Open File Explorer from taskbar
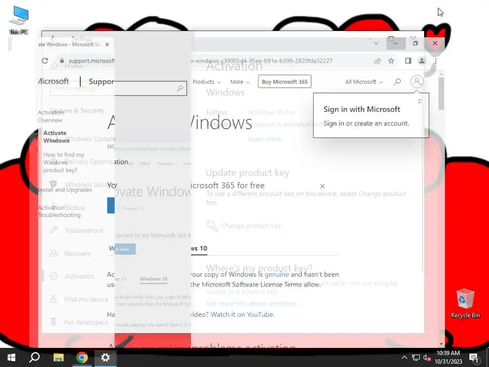The height and width of the screenshot is (367, 489). pos(58,357)
